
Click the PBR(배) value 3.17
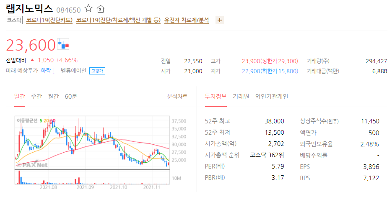[278, 178]
